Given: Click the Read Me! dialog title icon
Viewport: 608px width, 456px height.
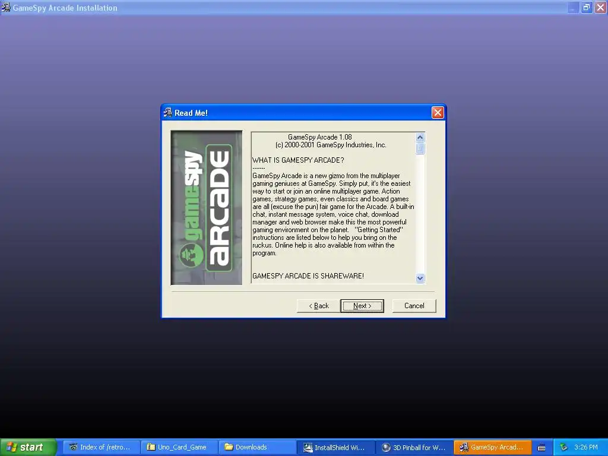Looking at the screenshot, I should (x=168, y=112).
